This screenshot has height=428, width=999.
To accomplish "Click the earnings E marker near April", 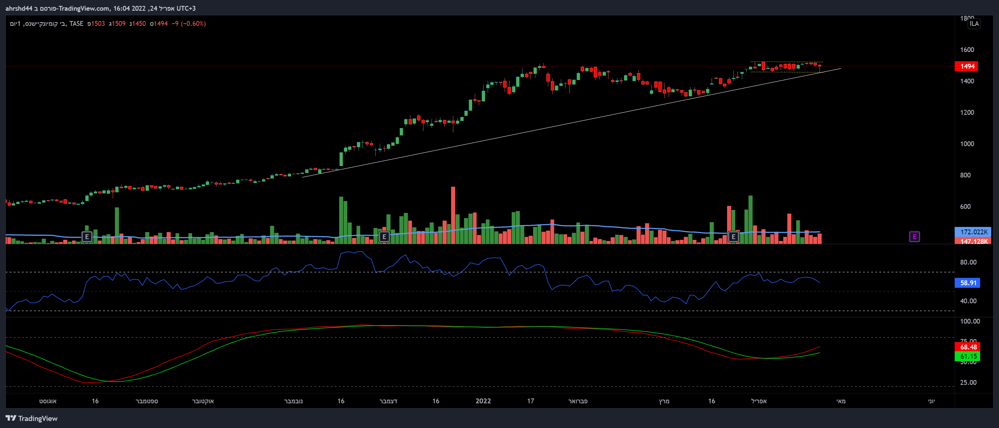I will [x=733, y=236].
